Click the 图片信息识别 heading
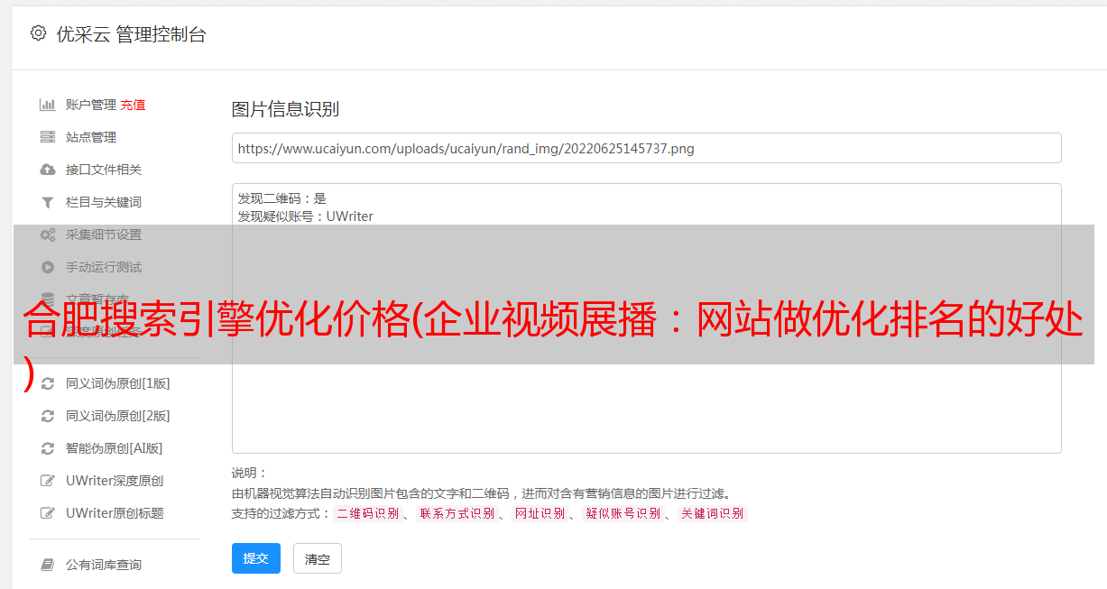Viewport: 1107px width, 589px height. (x=285, y=109)
